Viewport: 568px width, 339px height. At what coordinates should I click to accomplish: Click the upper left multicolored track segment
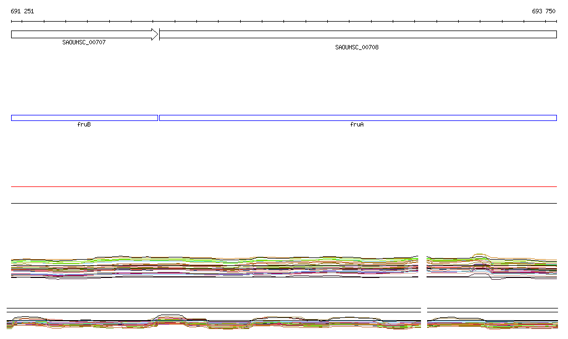click(x=215, y=267)
